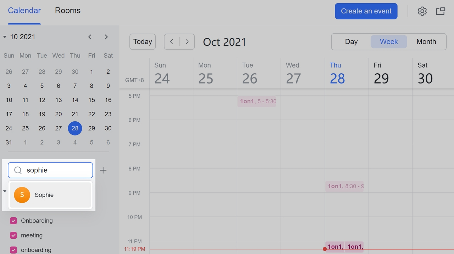Switch to the Rooms tab
This screenshot has height=254, width=454.
point(68,11)
